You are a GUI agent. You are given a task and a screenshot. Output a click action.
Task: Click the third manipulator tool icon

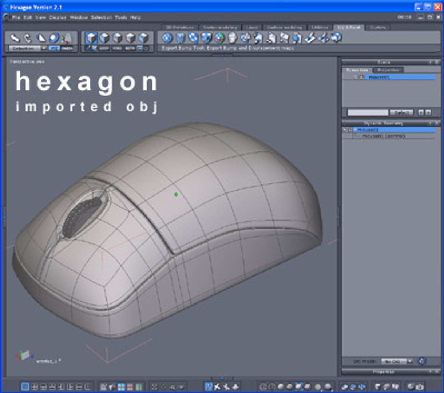pyautogui.click(x=41, y=38)
